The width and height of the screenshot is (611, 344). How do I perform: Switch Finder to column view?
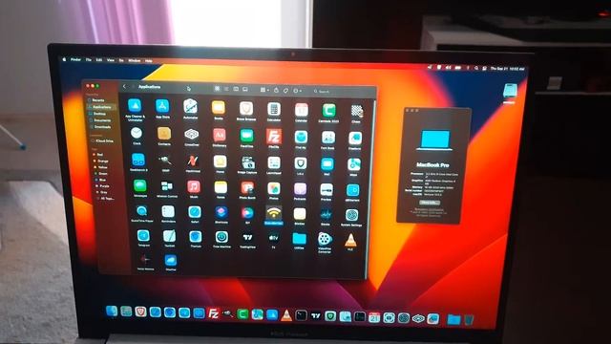pos(236,89)
